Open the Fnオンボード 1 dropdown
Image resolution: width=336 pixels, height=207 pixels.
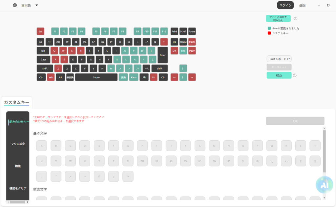pos(279,59)
